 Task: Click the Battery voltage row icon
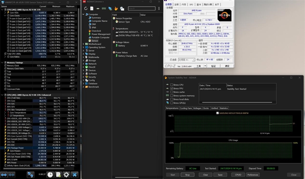point(117,46)
